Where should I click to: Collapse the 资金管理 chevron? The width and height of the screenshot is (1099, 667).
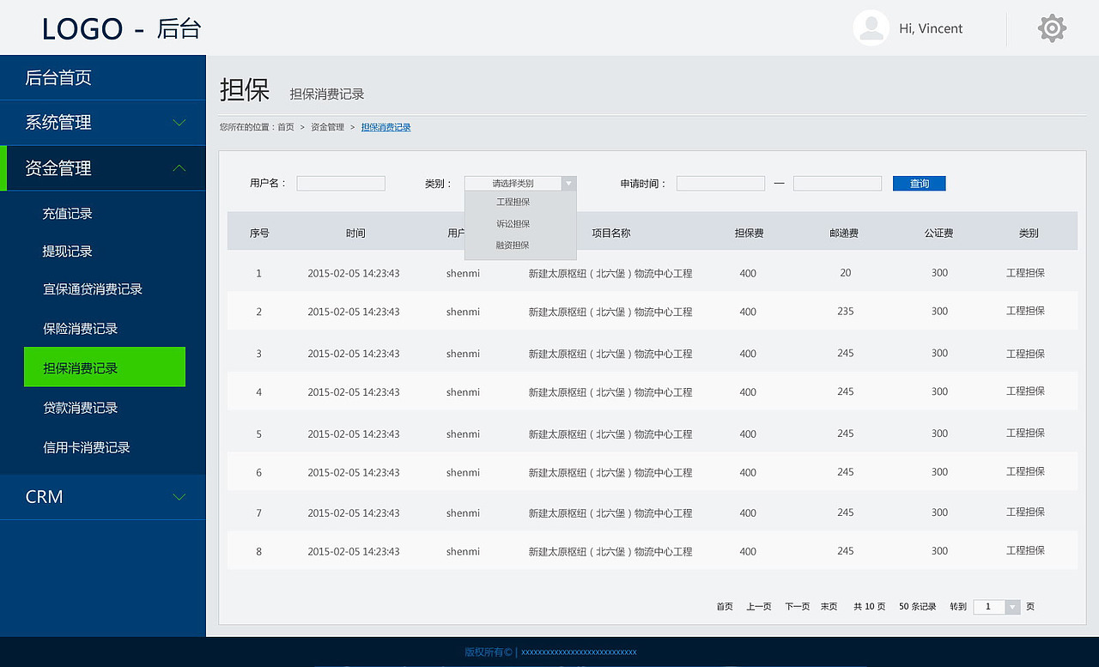click(x=179, y=168)
